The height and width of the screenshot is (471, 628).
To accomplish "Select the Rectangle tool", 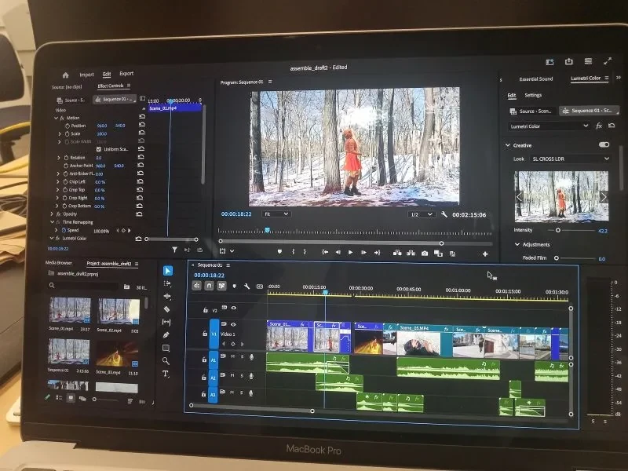I will [166, 348].
